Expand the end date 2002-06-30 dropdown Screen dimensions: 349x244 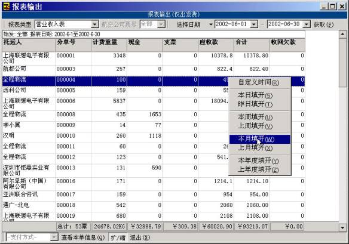coord(307,24)
